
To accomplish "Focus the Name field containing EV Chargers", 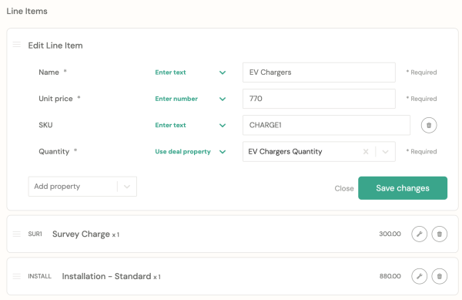I will (319, 72).
